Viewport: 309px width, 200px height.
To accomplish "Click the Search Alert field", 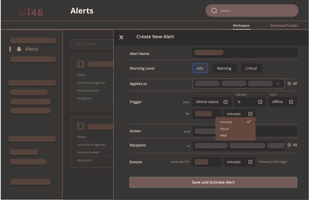I will (92, 44).
